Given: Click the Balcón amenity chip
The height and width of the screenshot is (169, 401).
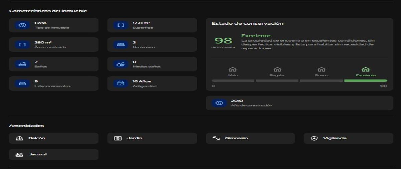Looking at the screenshot, I should (x=53, y=138).
